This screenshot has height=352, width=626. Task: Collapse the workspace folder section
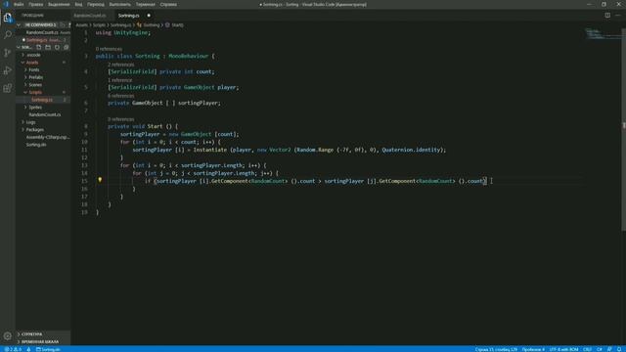click(19, 47)
